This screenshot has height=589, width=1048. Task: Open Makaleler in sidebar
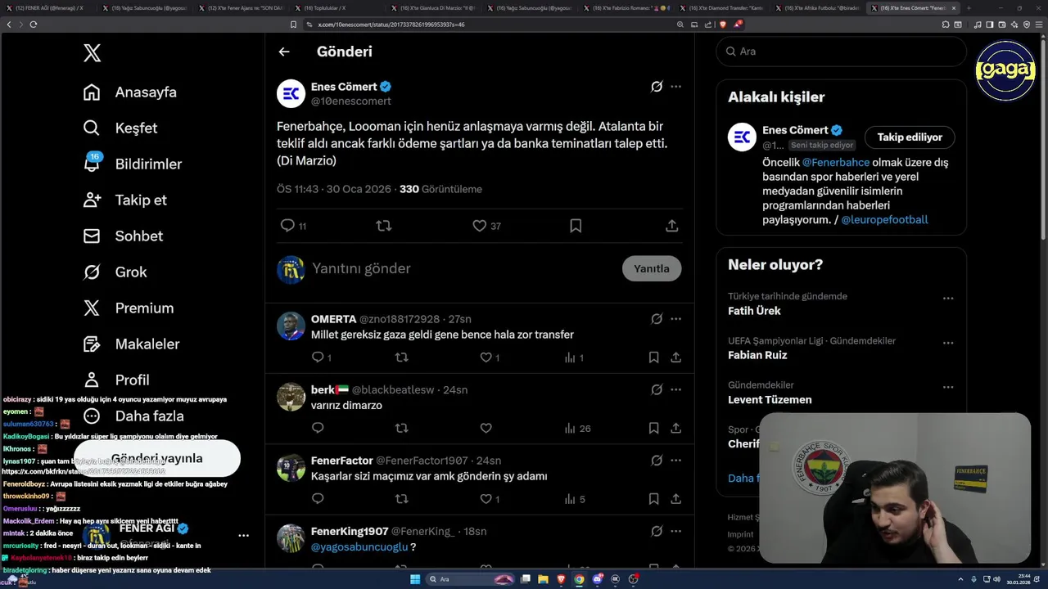coord(131,344)
